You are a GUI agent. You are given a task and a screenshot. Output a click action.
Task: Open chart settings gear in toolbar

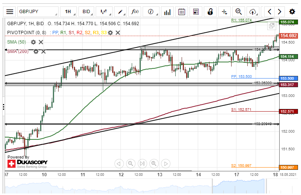(x=291, y=11)
